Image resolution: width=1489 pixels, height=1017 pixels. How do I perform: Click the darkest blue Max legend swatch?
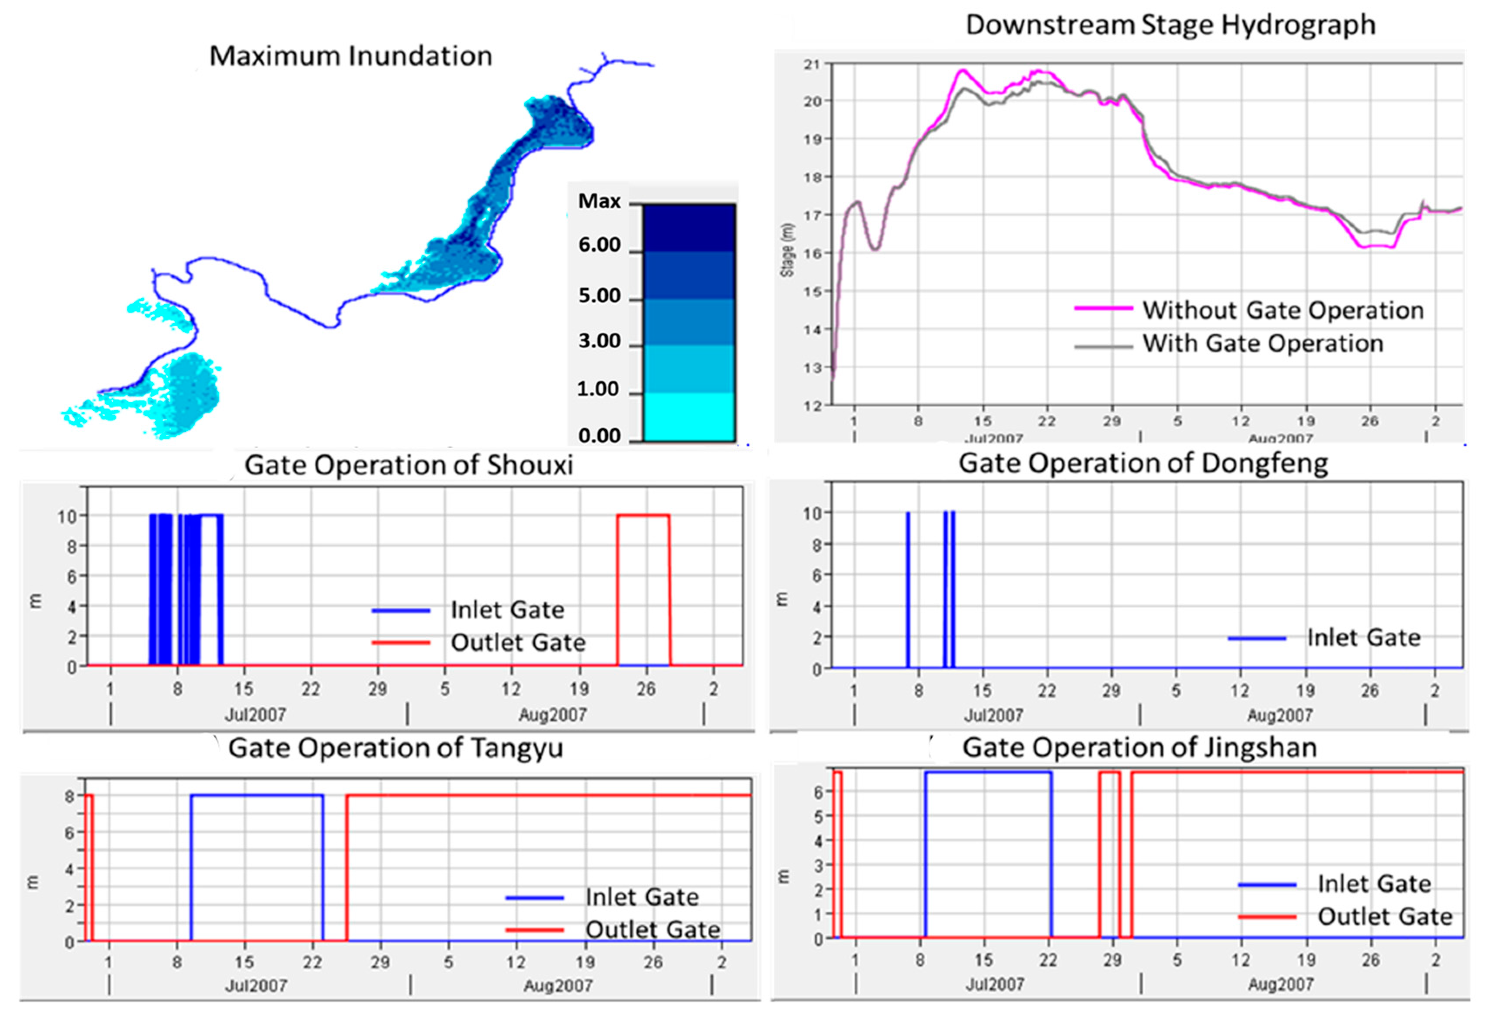pos(689,227)
